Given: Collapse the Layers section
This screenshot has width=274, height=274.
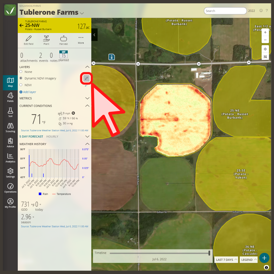Looking at the screenshot, I should [x=87, y=67].
